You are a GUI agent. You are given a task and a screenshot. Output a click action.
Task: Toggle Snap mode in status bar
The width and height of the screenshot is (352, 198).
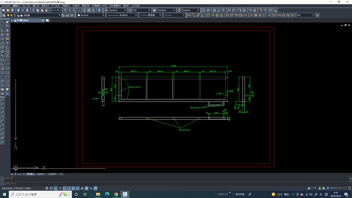[47, 188]
